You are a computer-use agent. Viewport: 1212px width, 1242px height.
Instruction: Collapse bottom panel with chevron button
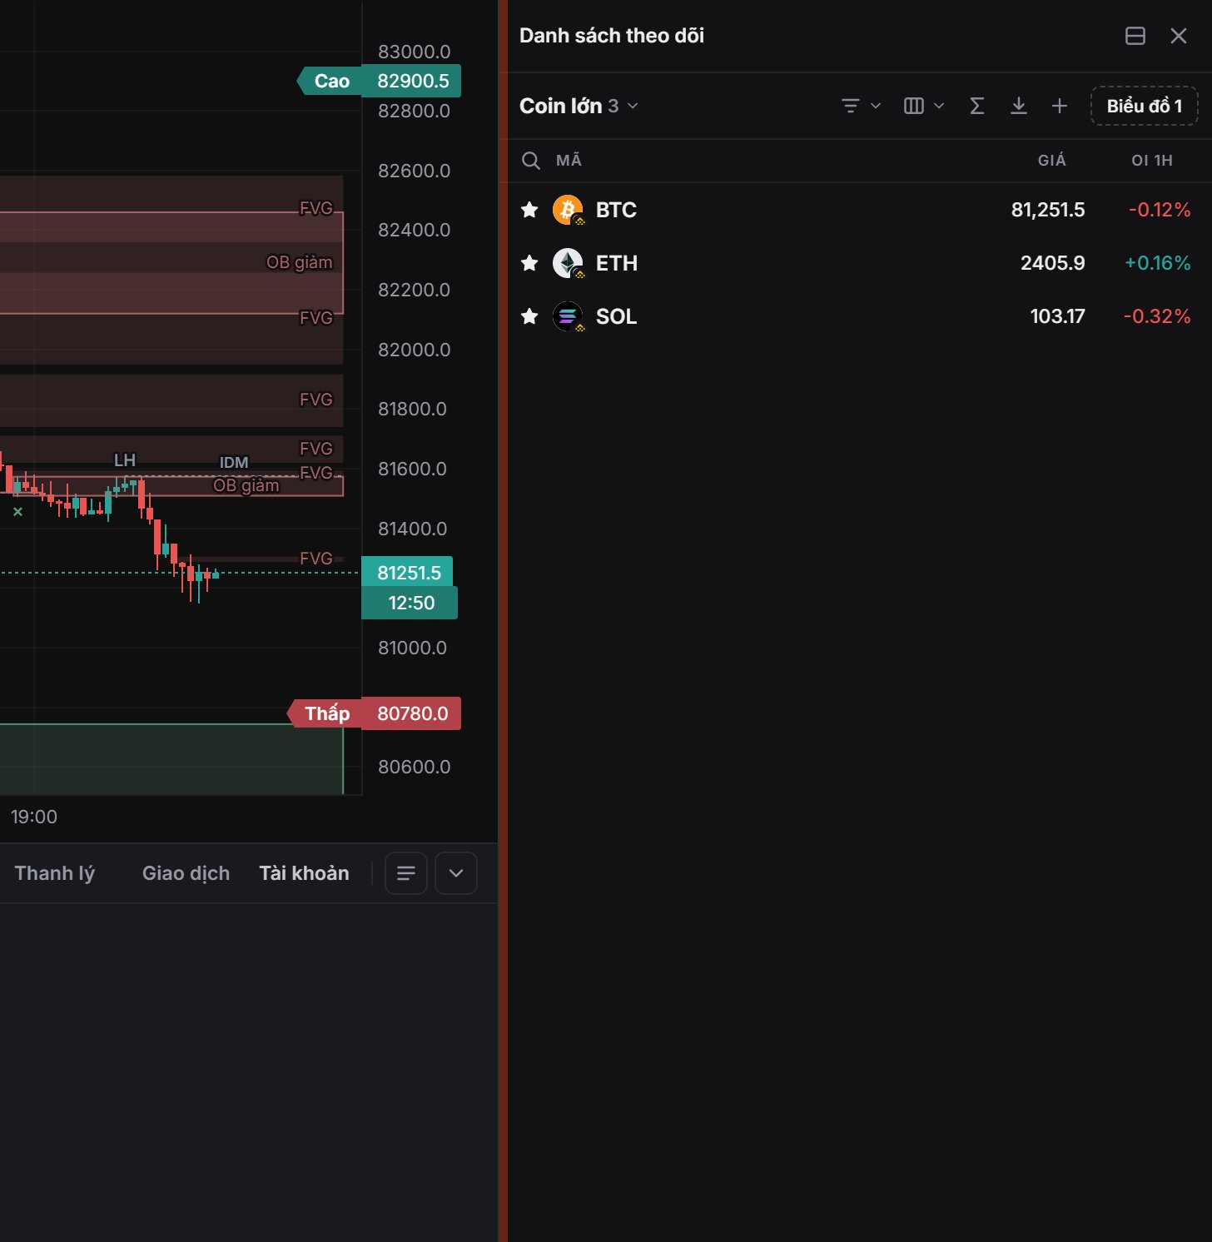456,873
